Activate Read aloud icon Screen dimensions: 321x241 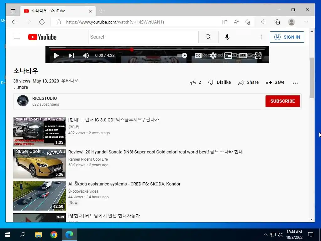[236, 22]
